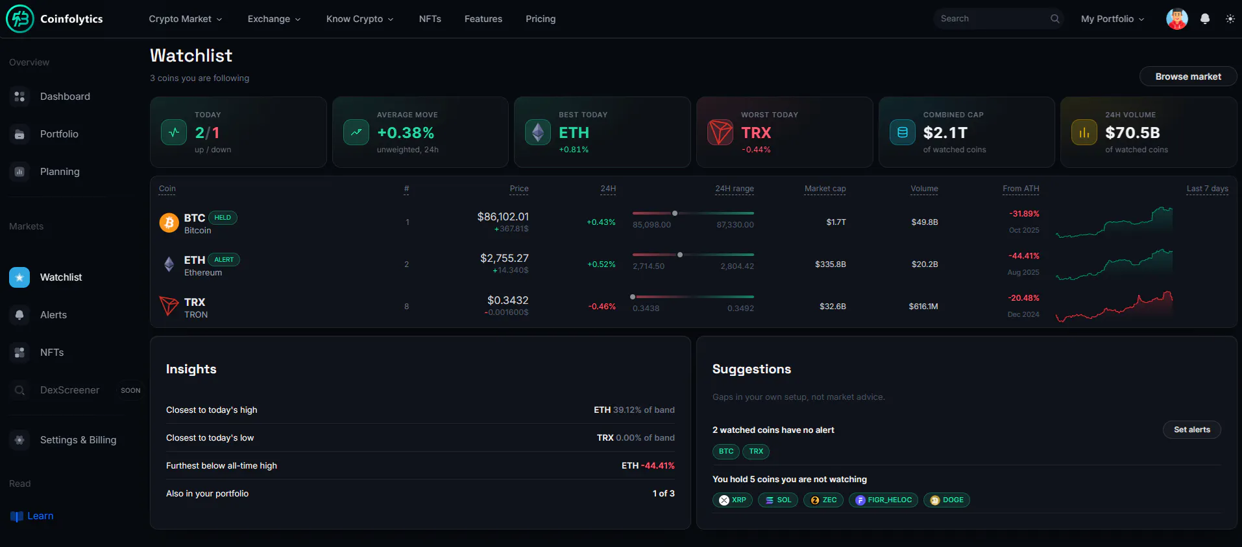This screenshot has width=1242, height=547.
Task: Sort by the Volume column header
Action: [x=924, y=189]
